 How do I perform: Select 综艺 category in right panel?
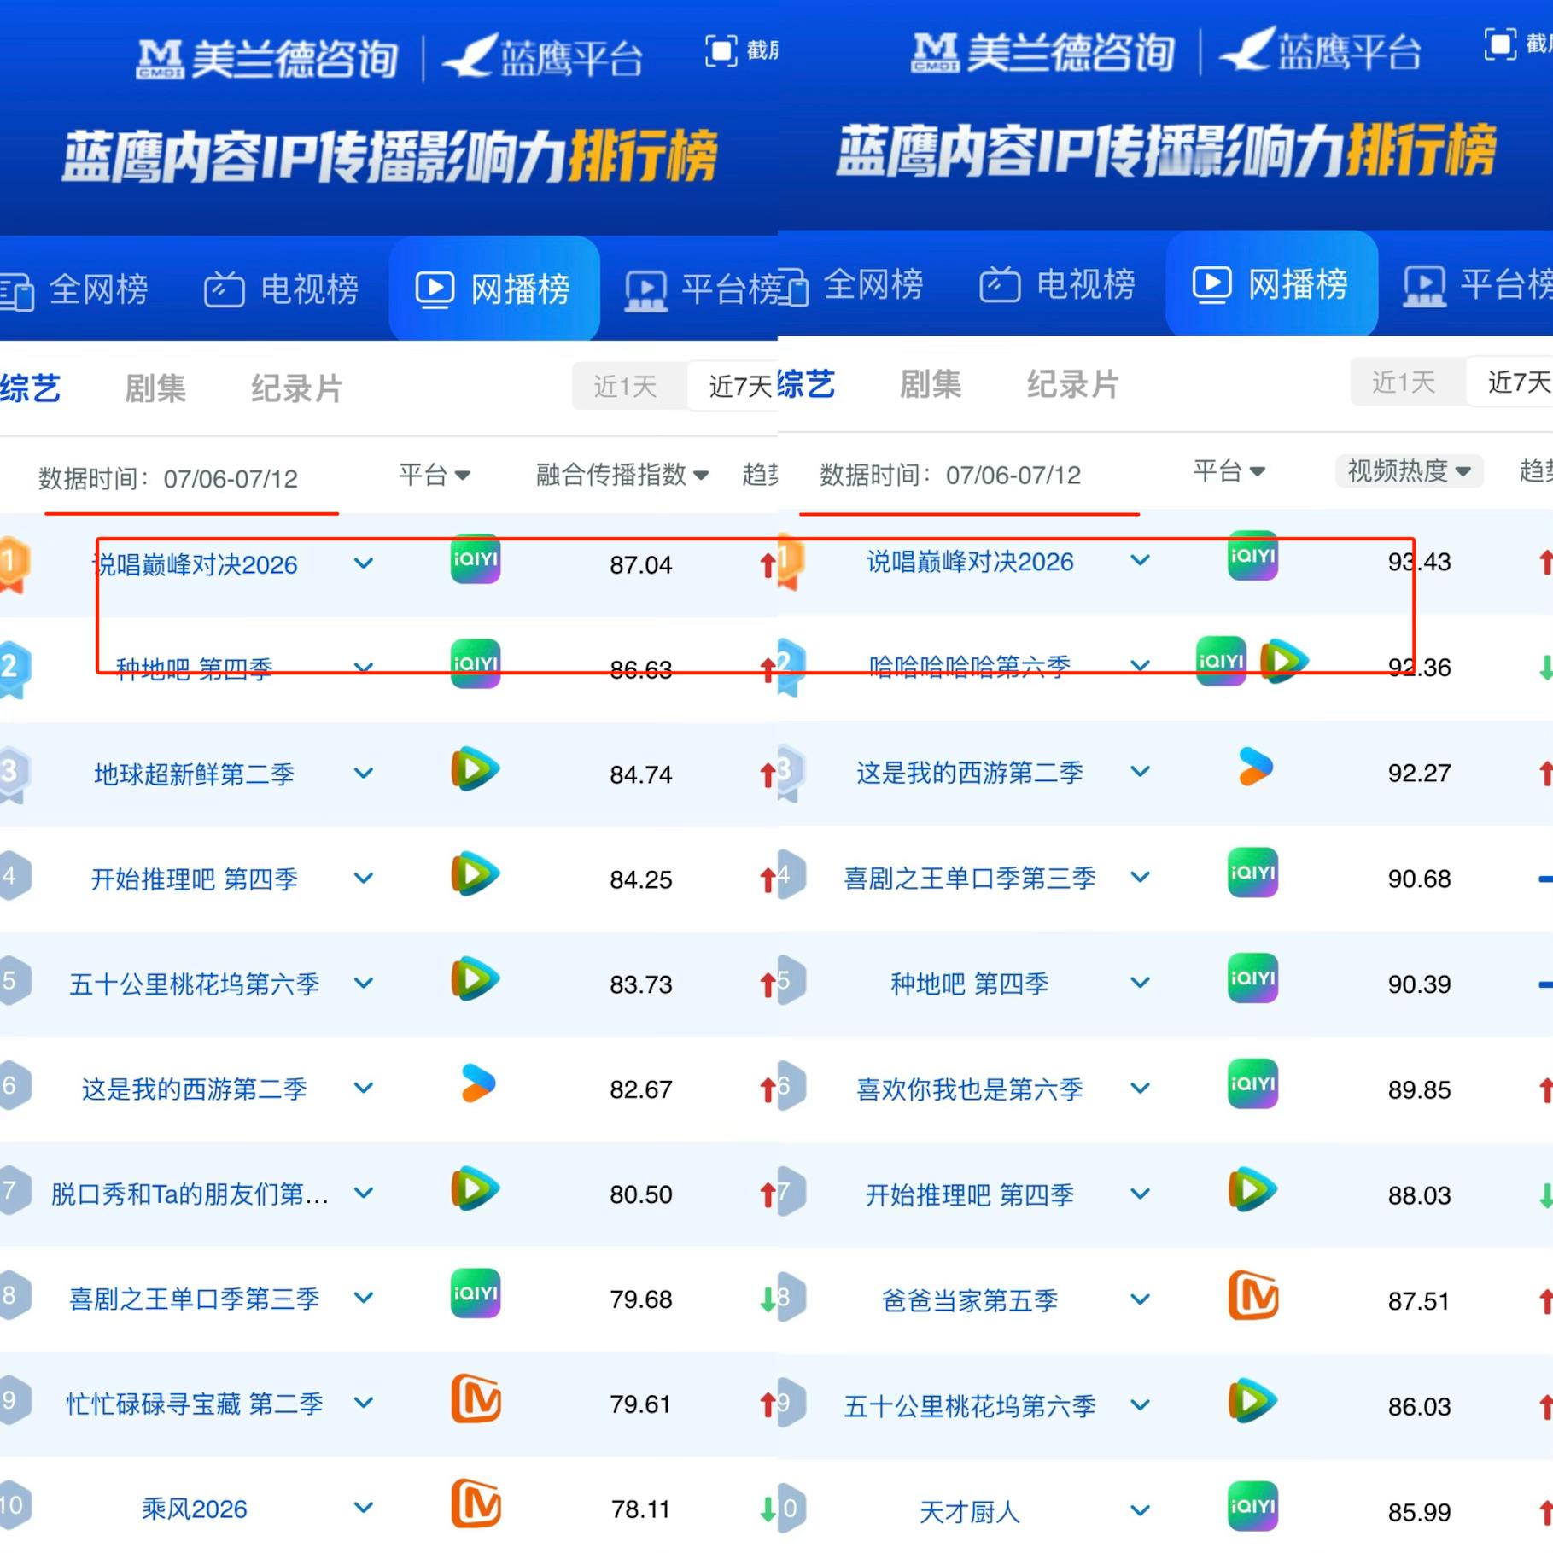pyautogui.click(x=806, y=384)
